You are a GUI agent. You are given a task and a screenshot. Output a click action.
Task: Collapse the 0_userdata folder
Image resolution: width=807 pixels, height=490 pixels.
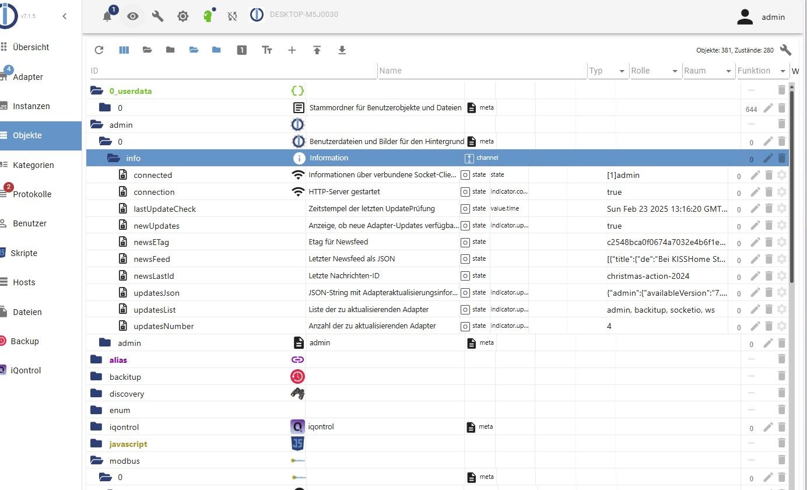pyautogui.click(x=96, y=90)
